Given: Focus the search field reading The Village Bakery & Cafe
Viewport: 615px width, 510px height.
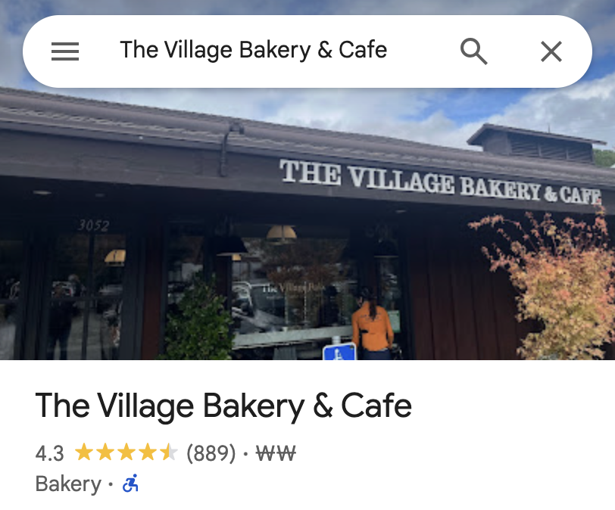Looking at the screenshot, I should pos(254,50).
